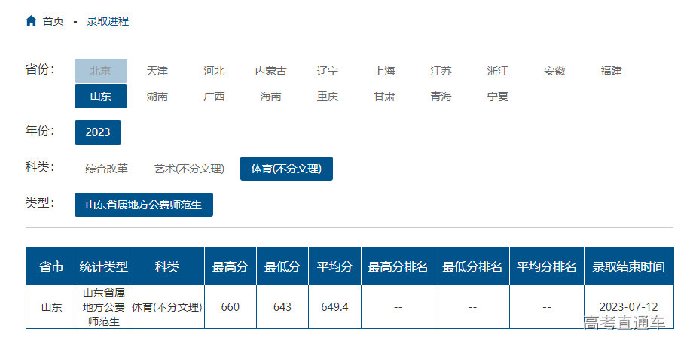Choose 浙江 province filter
687x353 pixels.
click(x=498, y=71)
